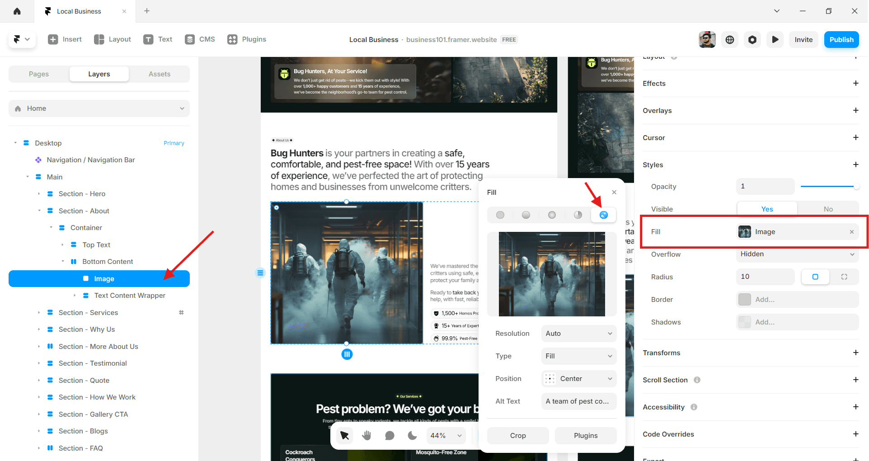Open the Shadows color swatch
Image resolution: width=869 pixels, height=461 pixels.
744,322
